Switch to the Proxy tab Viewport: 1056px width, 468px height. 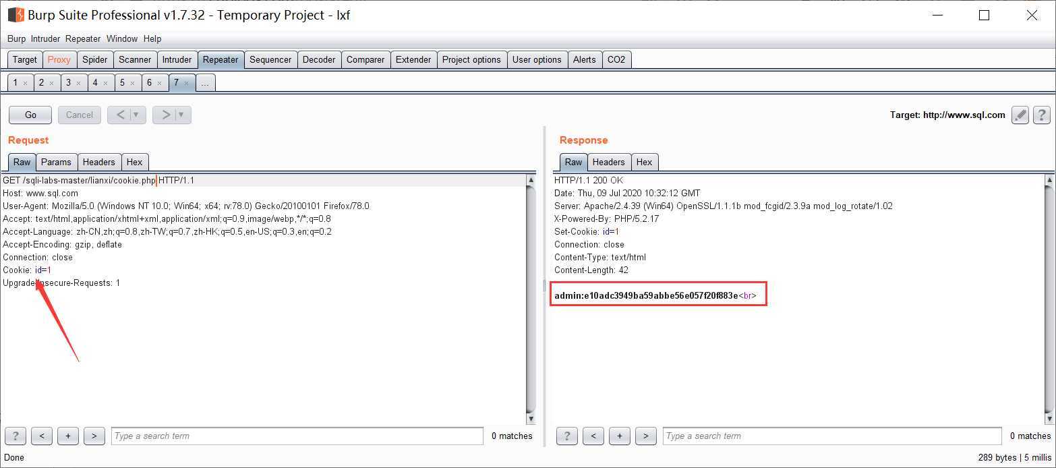(x=59, y=59)
